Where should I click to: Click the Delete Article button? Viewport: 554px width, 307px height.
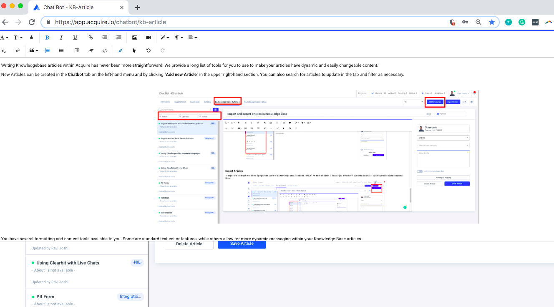tap(189, 245)
